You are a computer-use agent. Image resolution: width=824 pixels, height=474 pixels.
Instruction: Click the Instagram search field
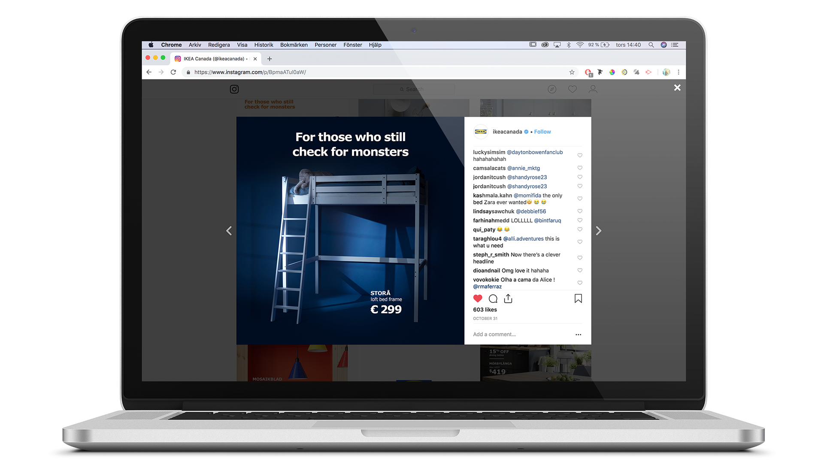click(414, 89)
